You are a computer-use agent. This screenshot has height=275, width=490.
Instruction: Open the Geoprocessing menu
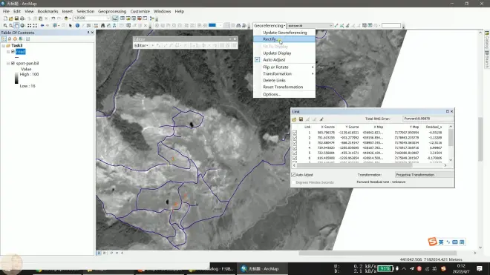(x=112, y=11)
